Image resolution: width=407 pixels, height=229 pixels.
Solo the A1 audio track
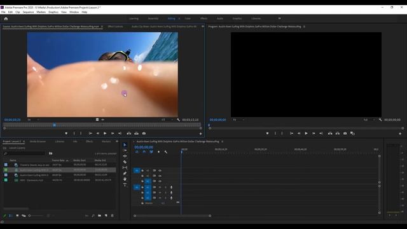click(165, 187)
